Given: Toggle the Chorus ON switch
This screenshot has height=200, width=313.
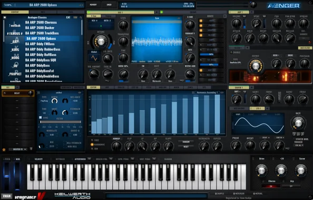Looking at the screenshot, I should tap(271, 186).
